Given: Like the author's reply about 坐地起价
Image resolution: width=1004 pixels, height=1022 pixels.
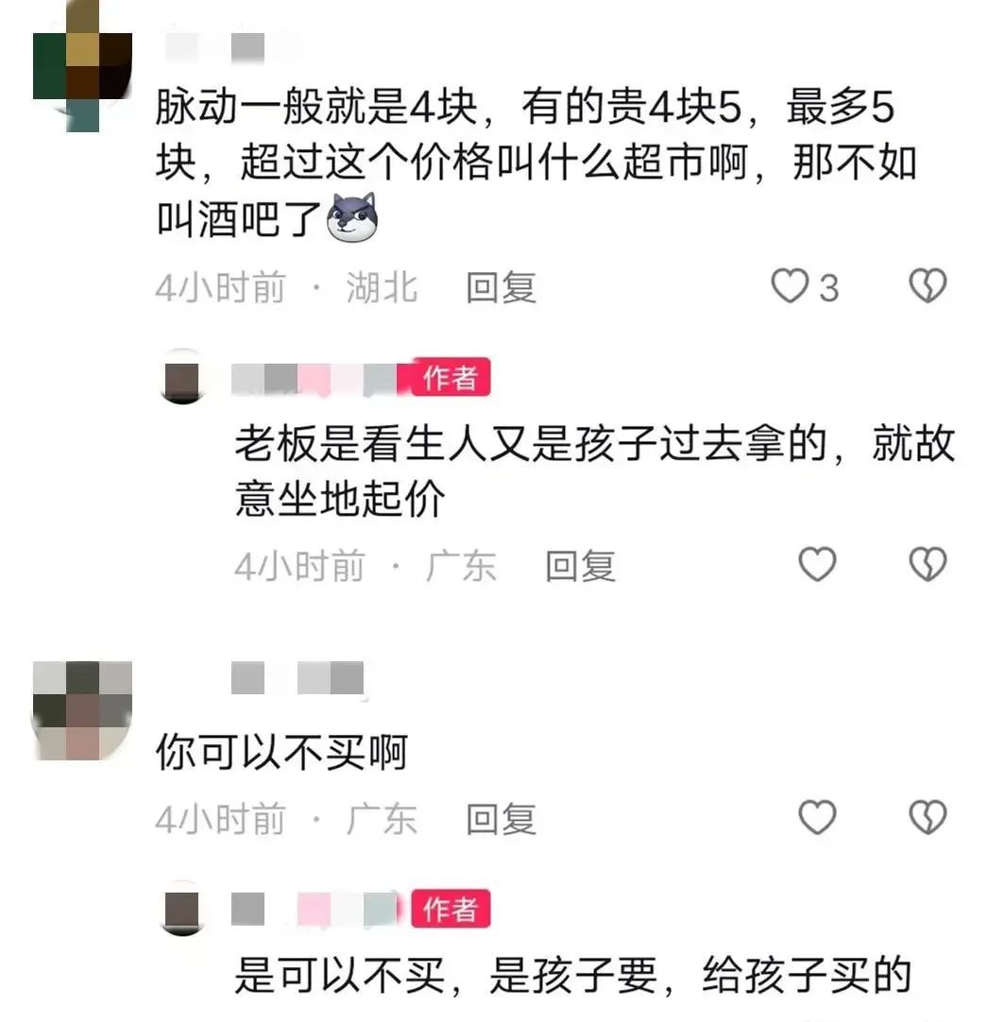Looking at the screenshot, I should click(x=818, y=564).
